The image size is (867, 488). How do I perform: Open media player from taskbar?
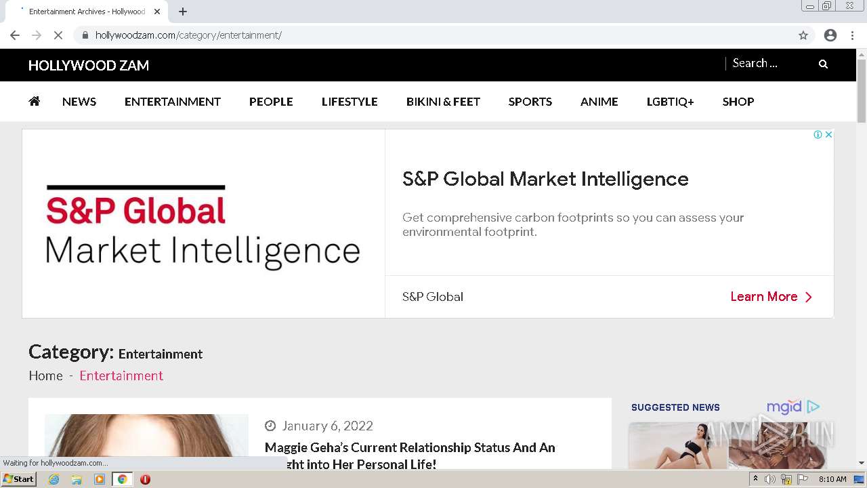(100, 479)
